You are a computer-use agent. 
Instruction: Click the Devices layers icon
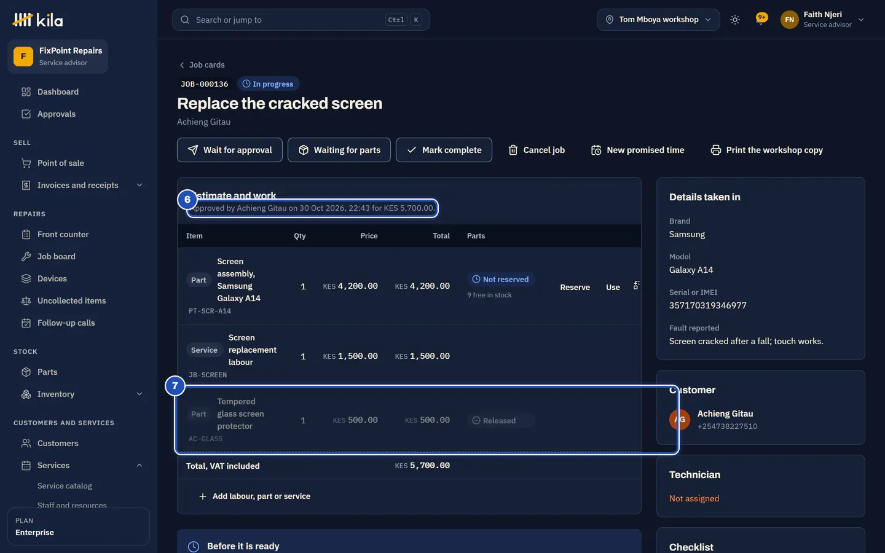[x=26, y=278]
